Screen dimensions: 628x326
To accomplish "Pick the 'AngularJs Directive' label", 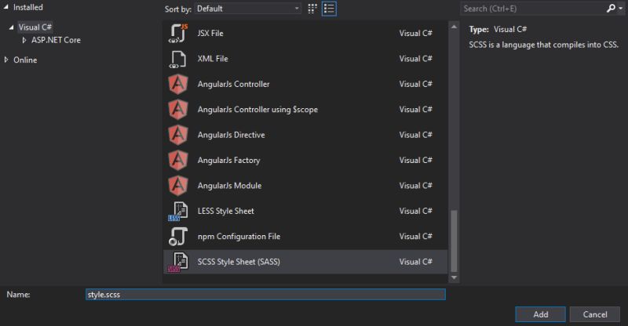I will [x=231, y=135].
